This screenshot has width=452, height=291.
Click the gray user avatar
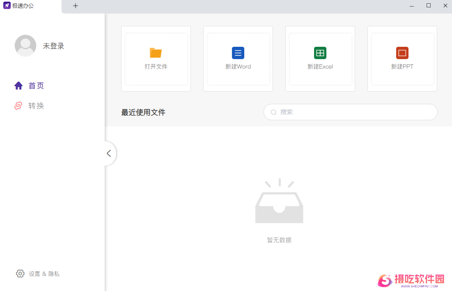25,46
